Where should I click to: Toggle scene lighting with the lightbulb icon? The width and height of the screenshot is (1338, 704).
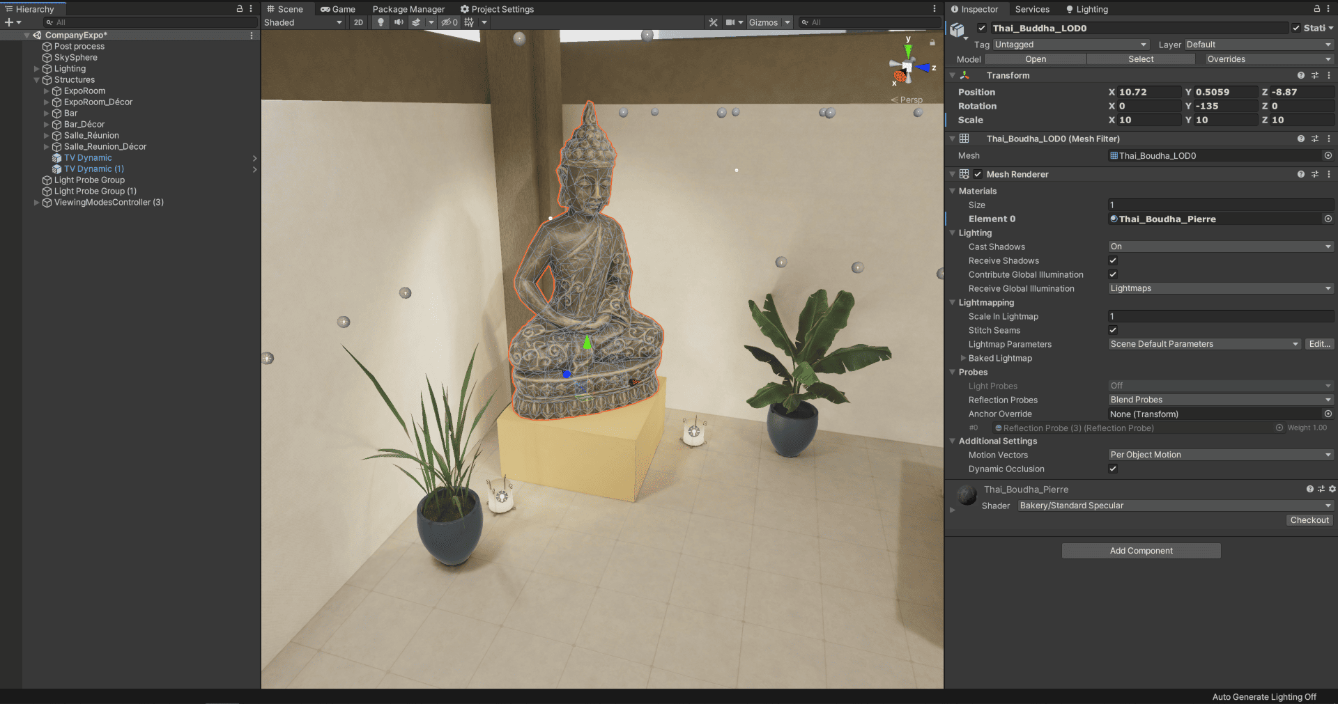point(380,22)
